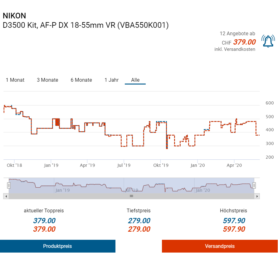Choose the 1 Jahr time range
Viewport: 278px width, 256px height.
pyautogui.click(x=111, y=80)
